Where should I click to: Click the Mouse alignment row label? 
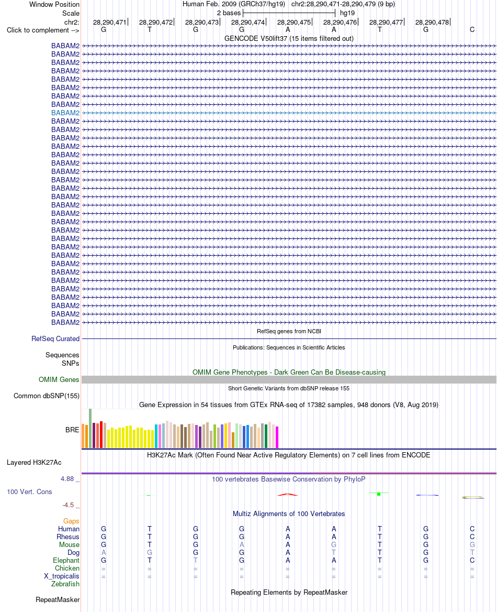[69, 544]
